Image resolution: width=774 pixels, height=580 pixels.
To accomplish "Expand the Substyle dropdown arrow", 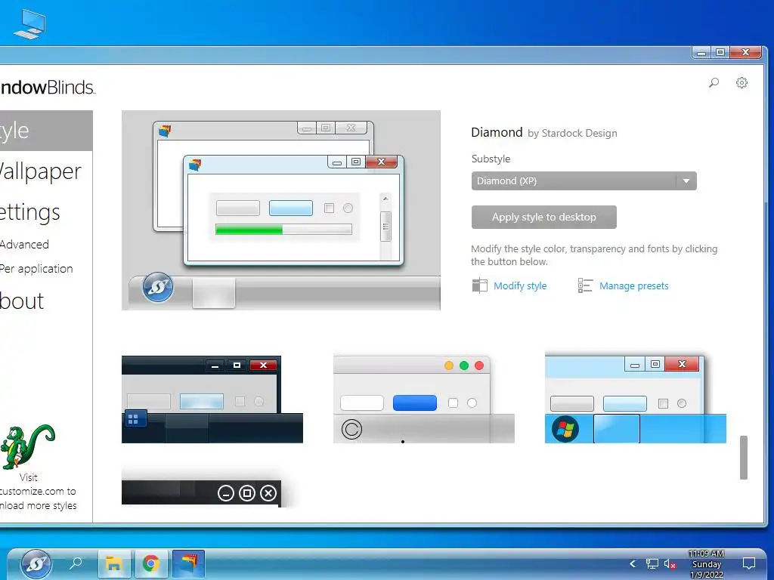I will 686,181.
